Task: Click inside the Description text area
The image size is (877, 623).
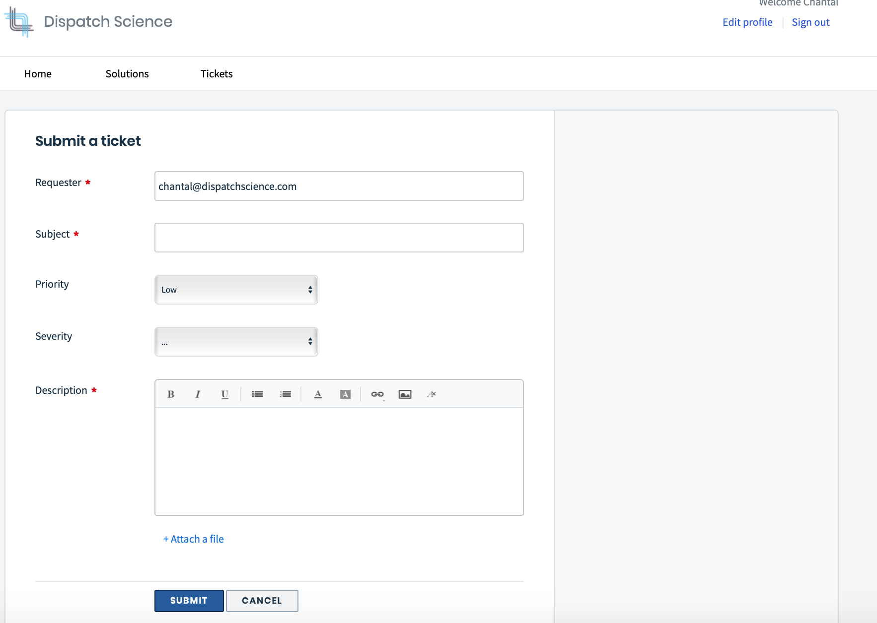Action: 339,461
